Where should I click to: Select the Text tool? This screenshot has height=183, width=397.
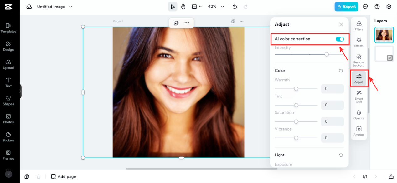(8, 82)
